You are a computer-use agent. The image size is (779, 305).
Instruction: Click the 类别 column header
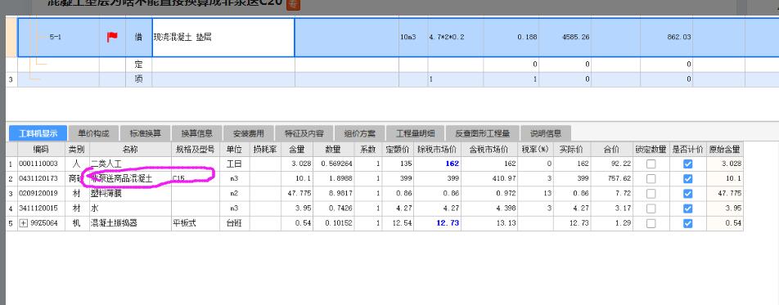click(77, 149)
